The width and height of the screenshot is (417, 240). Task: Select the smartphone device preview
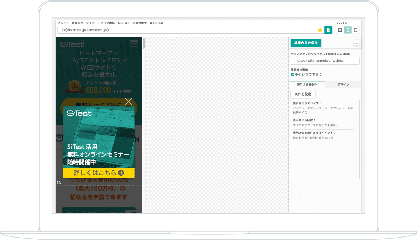pyautogui.click(x=348, y=30)
